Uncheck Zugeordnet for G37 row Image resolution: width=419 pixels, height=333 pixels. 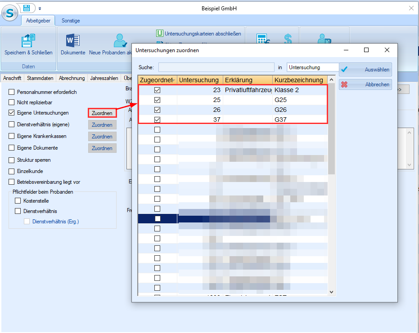(158, 120)
